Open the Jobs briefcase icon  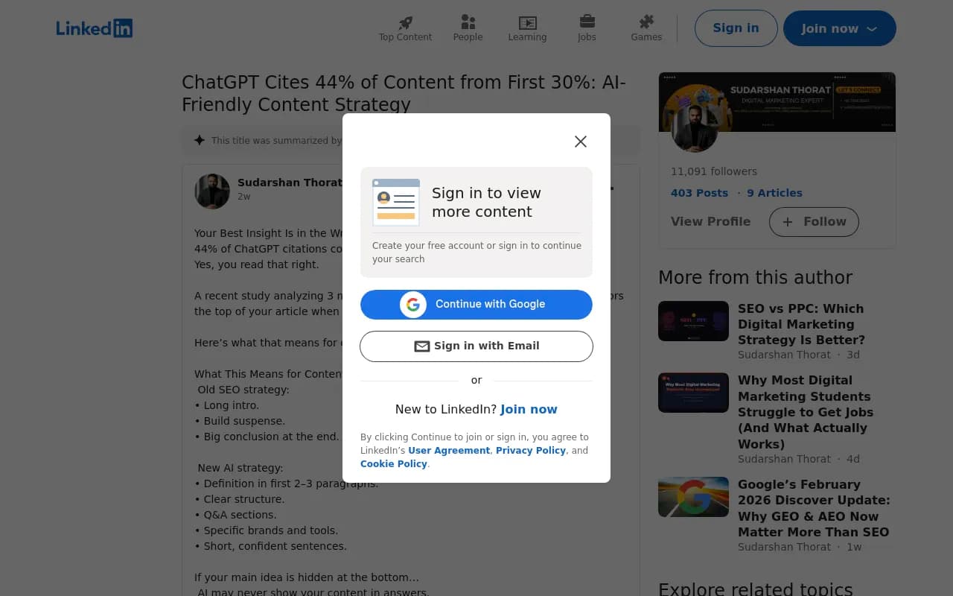click(587, 22)
